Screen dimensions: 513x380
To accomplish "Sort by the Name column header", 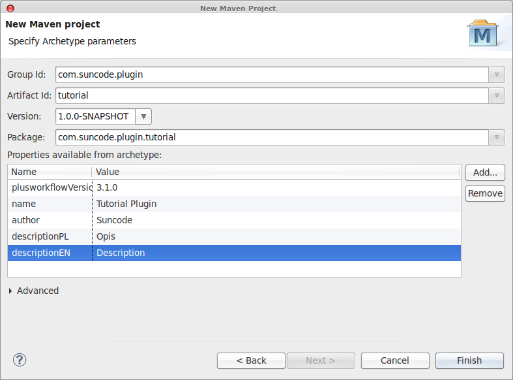I will (50, 172).
